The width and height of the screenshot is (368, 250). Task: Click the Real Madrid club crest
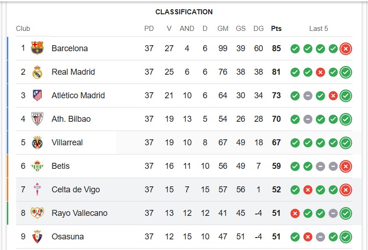pyautogui.click(x=37, y=72)
